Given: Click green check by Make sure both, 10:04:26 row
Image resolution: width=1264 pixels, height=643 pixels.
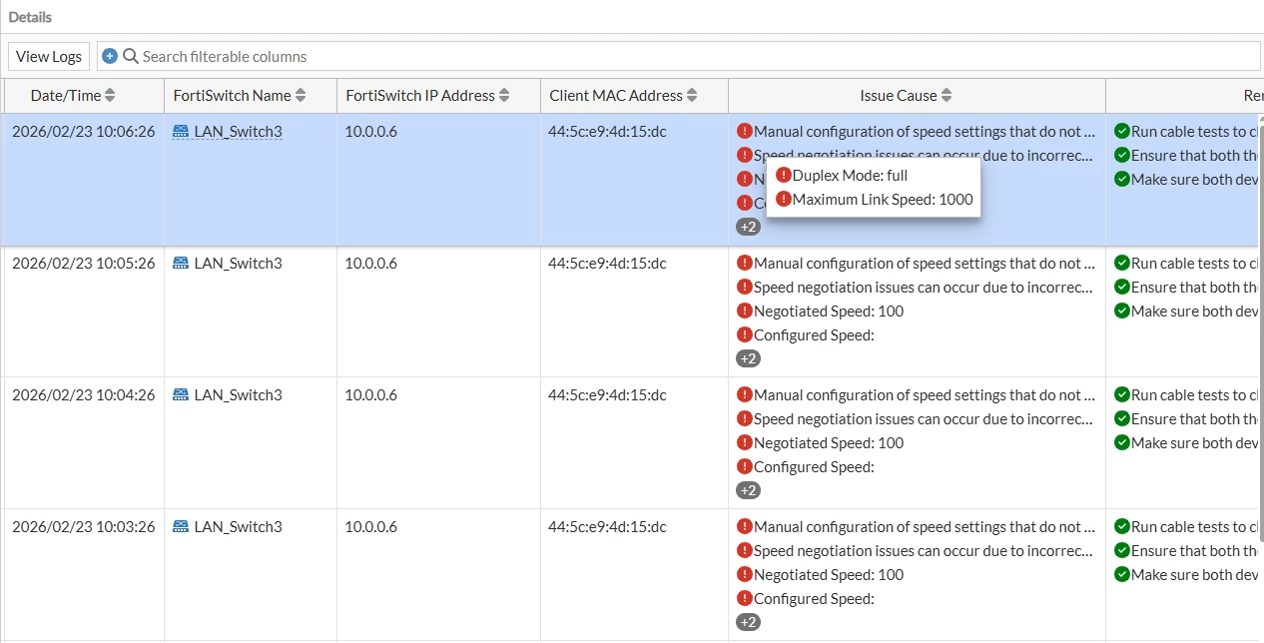Looking at the screenshot, I should (x=1121, y=442).
